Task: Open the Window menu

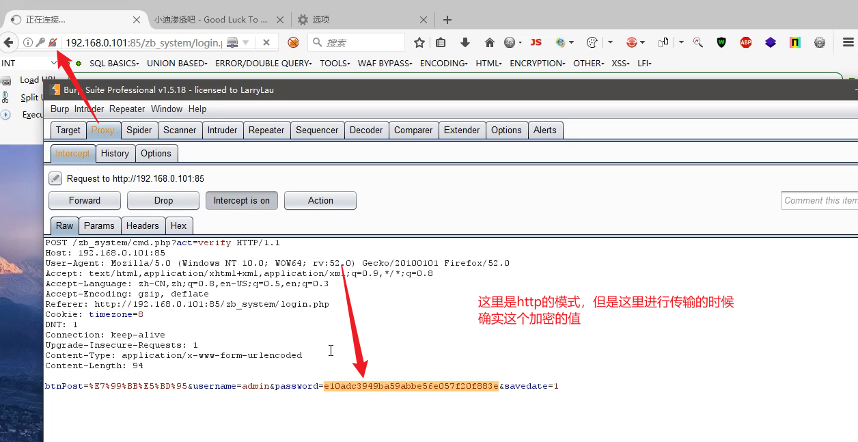Action: pyautogui.click(x=167, y=109)
